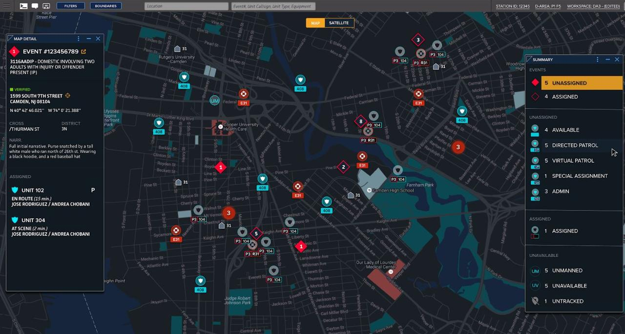Open the BOUNDARIES button

[105, 6]
